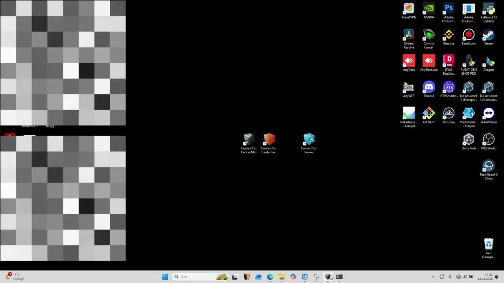Select the AnyDesk.exe desktop icon
This screenshot has width=504, height=283.
click(x=429, y=64)
